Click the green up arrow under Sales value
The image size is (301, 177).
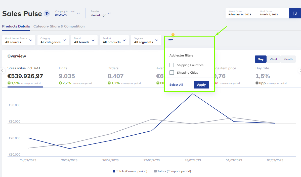tap(9, 83)
